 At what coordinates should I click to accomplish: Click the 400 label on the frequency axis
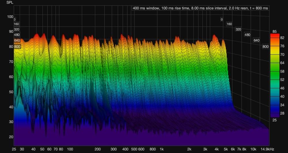click(x=125, y=149)
